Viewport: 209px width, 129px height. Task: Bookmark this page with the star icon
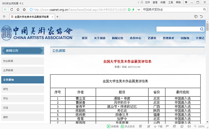click(24, 10)
